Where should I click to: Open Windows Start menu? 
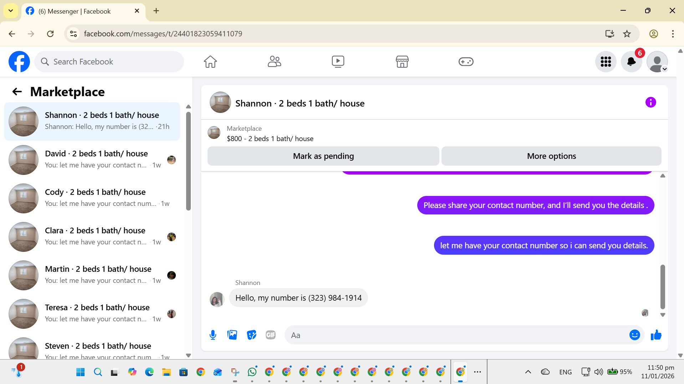click(81, 372)
